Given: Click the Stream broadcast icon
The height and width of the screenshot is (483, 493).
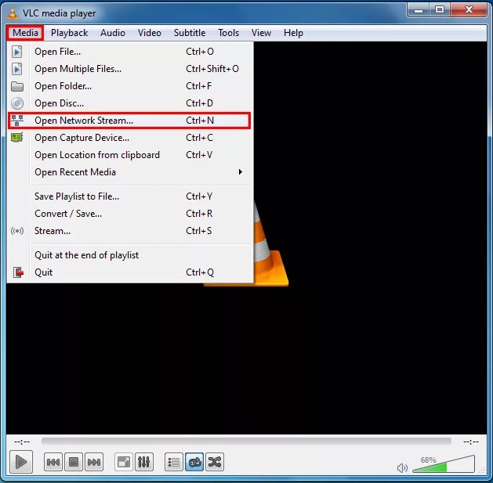Looking at the screenshot, I should pyautogui.click(x=17, y=231).
